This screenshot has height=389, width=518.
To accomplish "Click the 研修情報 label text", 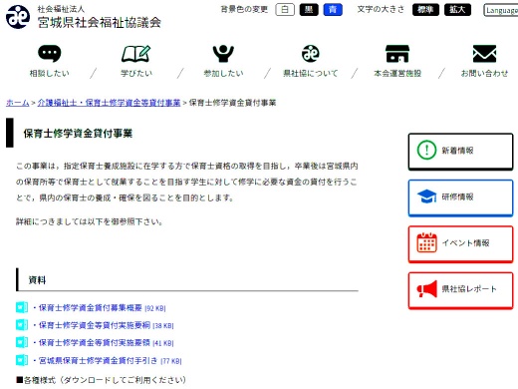I will (x=457, y=196).
